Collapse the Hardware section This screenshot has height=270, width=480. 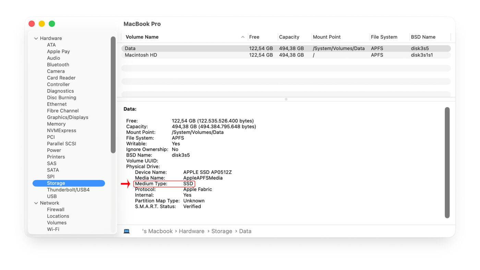[36, 38]
